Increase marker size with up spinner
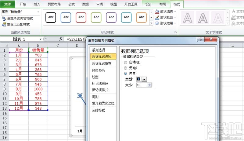244x141 pixels. pyautogui.click(x=149, y=84)
